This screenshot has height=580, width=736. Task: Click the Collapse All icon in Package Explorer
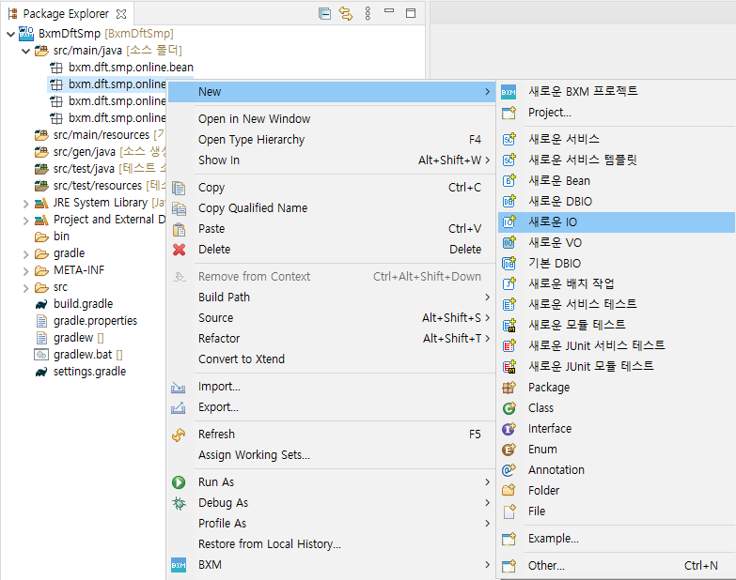coord(324,13)
